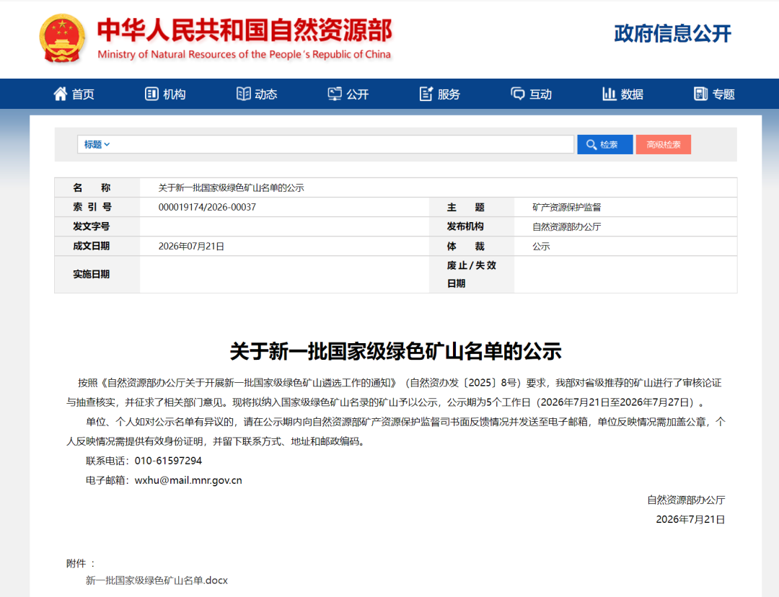Click the document-pen icon for 服务
Image resolution: width=779 pixels, height=597 pixels.
[426, 94]
